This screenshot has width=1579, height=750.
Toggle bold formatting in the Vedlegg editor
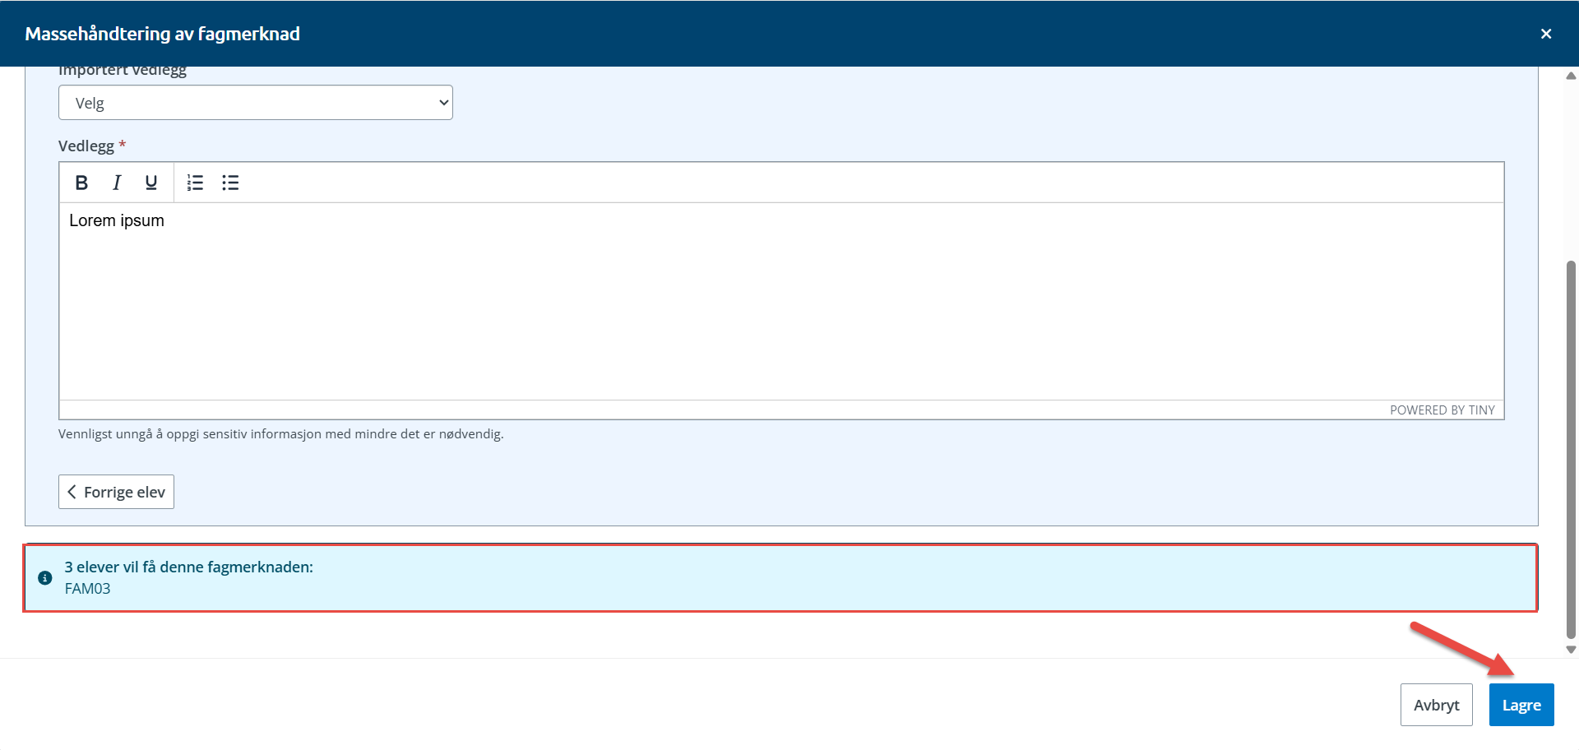tap(81, 183)
